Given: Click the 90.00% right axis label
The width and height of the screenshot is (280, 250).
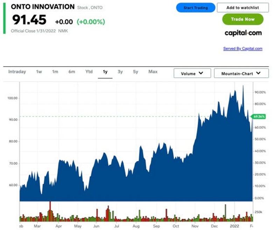Looking at the screenshot, I should coord(260,92).
